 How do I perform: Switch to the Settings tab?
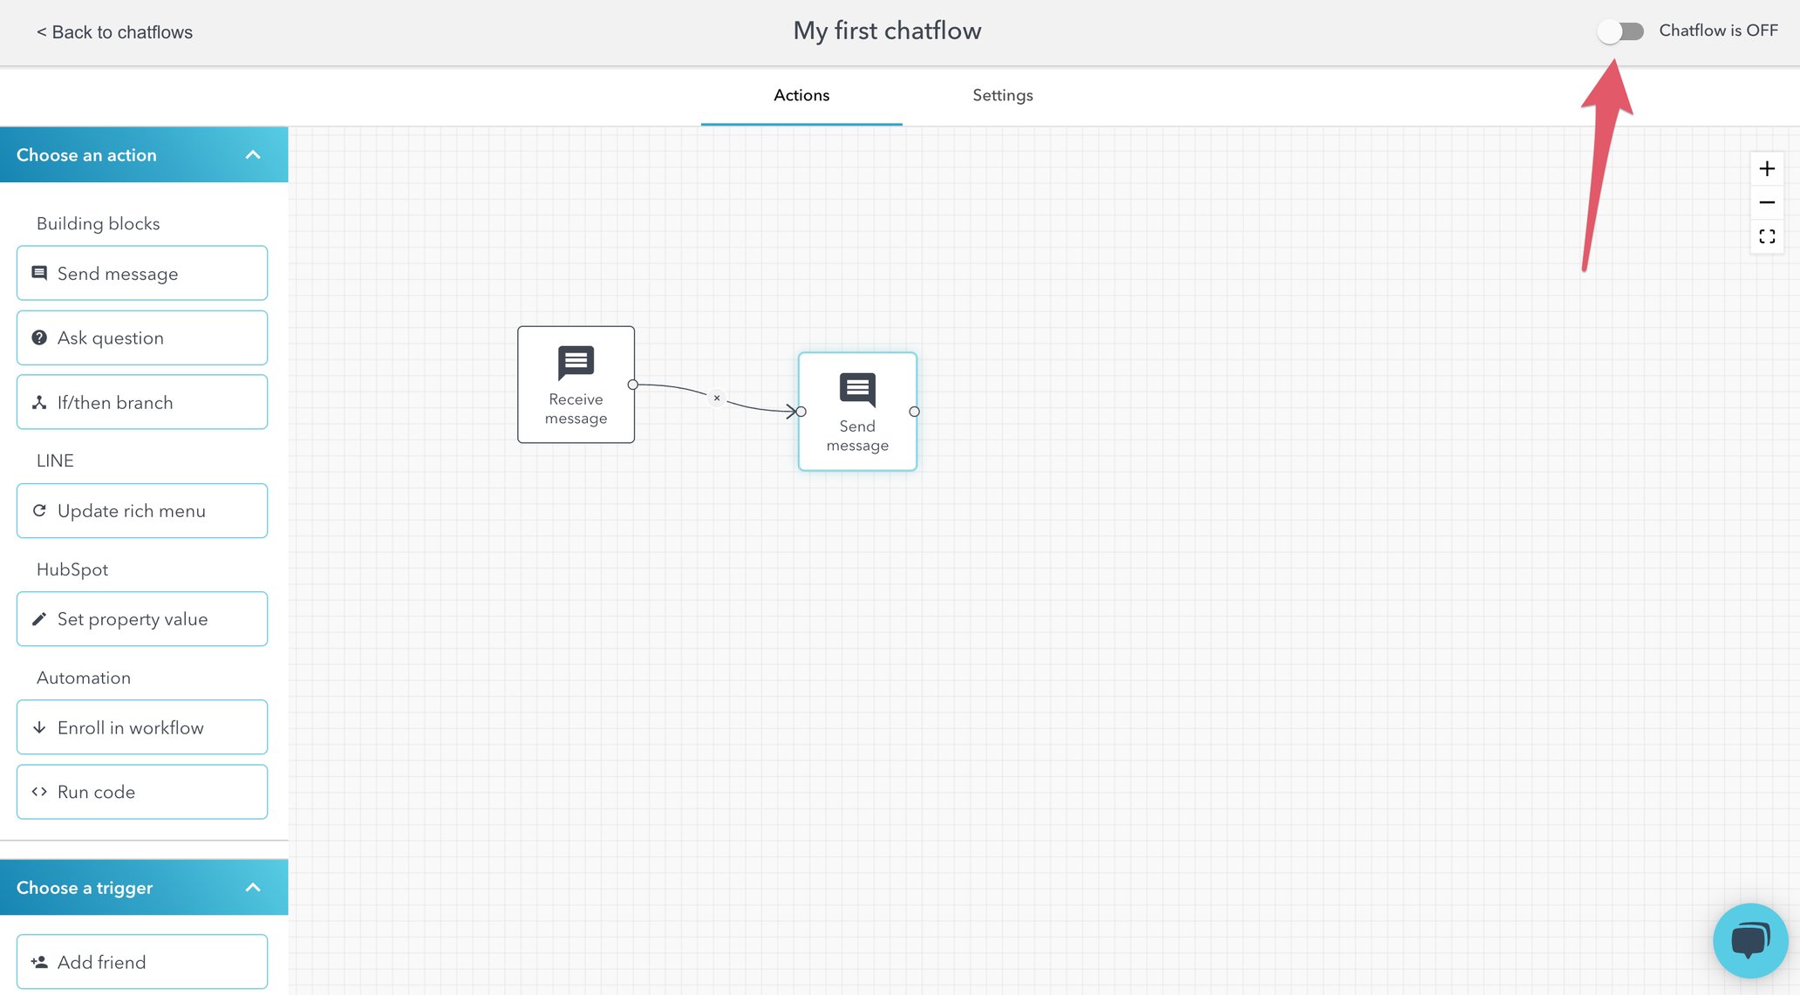[x=1002, y=95]
